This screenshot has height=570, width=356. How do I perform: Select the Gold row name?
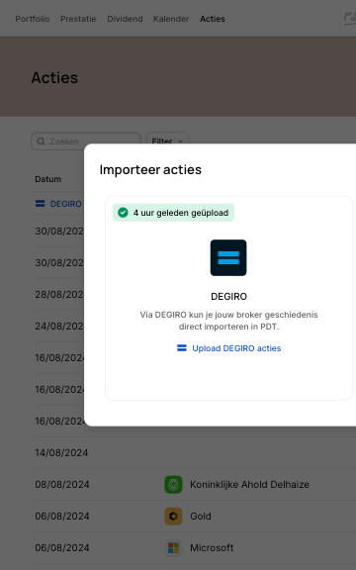point(201,517)
